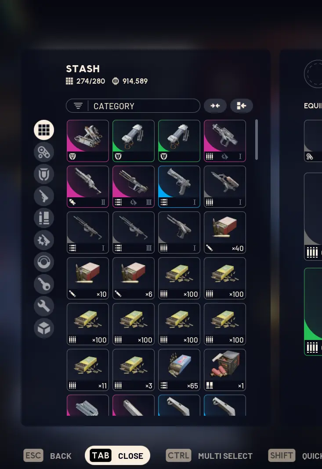This screenshot has width=322, height=469.
Task: Click the TAB Close button
Action: [x=117, y=455]
